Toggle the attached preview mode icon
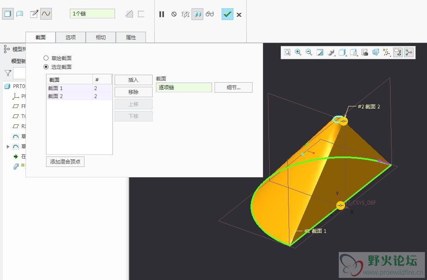 coord(197,14)
